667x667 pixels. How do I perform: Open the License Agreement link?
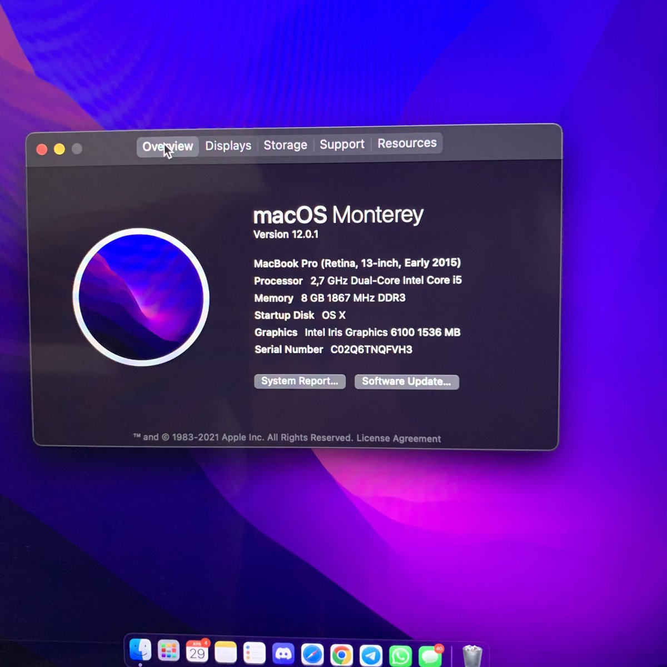pyautogui.click(x=399, y=439)
